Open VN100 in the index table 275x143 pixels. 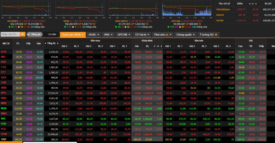(x=220, y=21)
